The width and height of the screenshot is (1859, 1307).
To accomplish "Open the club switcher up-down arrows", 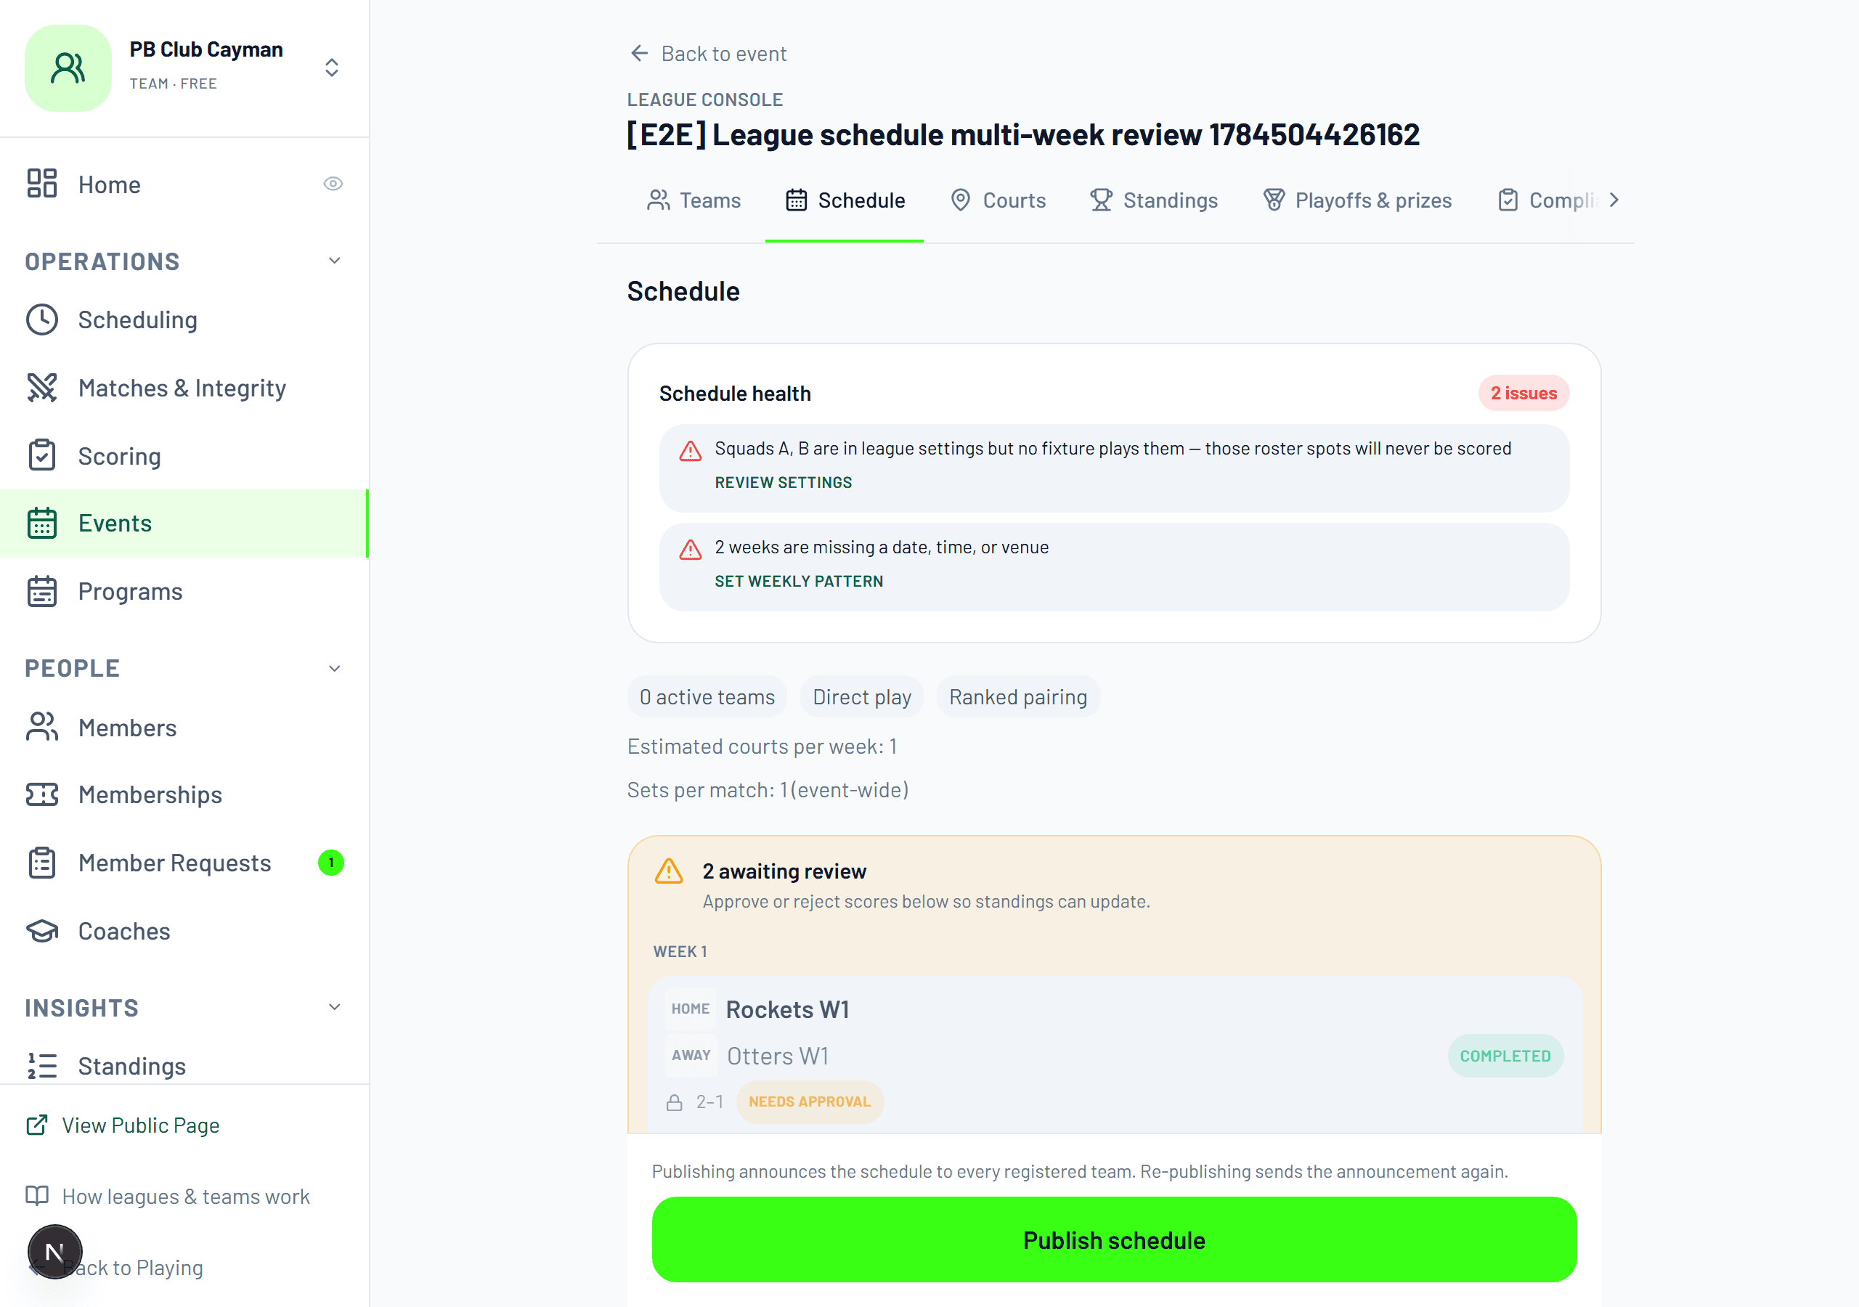I will pos(332,68).
